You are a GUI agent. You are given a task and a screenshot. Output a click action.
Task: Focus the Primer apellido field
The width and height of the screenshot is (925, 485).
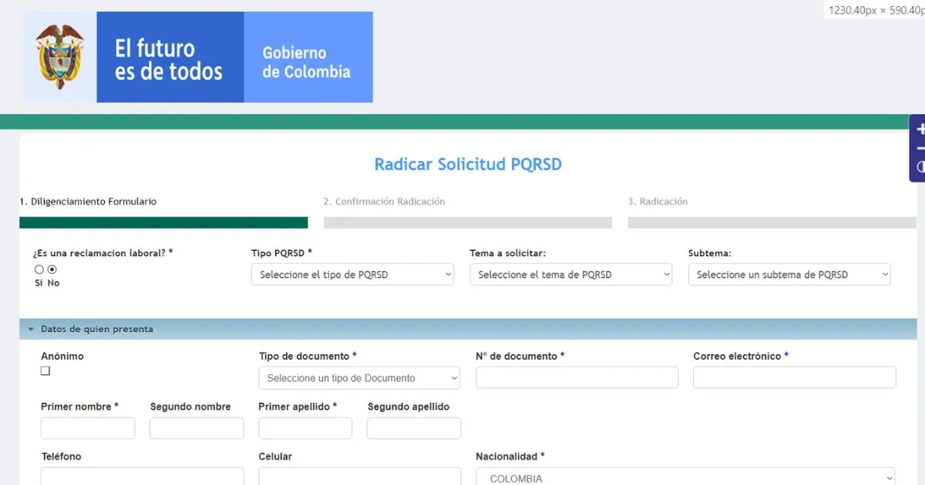click(x=305, y=428)
